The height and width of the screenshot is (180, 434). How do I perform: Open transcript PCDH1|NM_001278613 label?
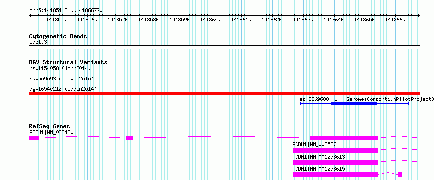[x=318, y=157]
